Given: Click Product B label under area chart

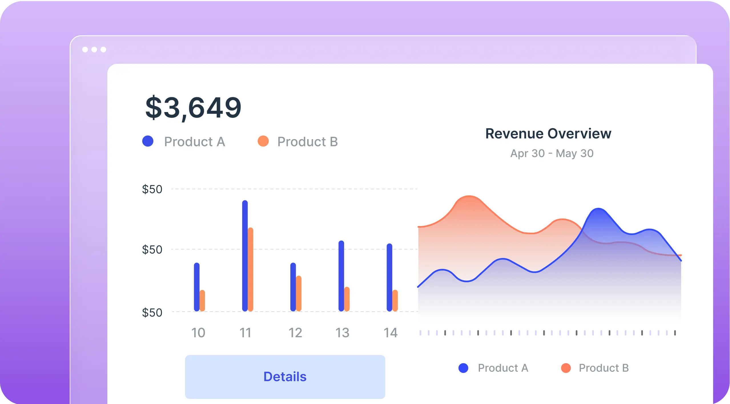Looking at the screenshot, I should click(604, 368).
